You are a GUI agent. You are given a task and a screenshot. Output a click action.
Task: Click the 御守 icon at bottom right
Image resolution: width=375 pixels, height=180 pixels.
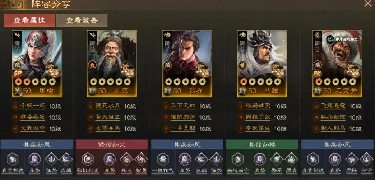click(x=366, y=160)
